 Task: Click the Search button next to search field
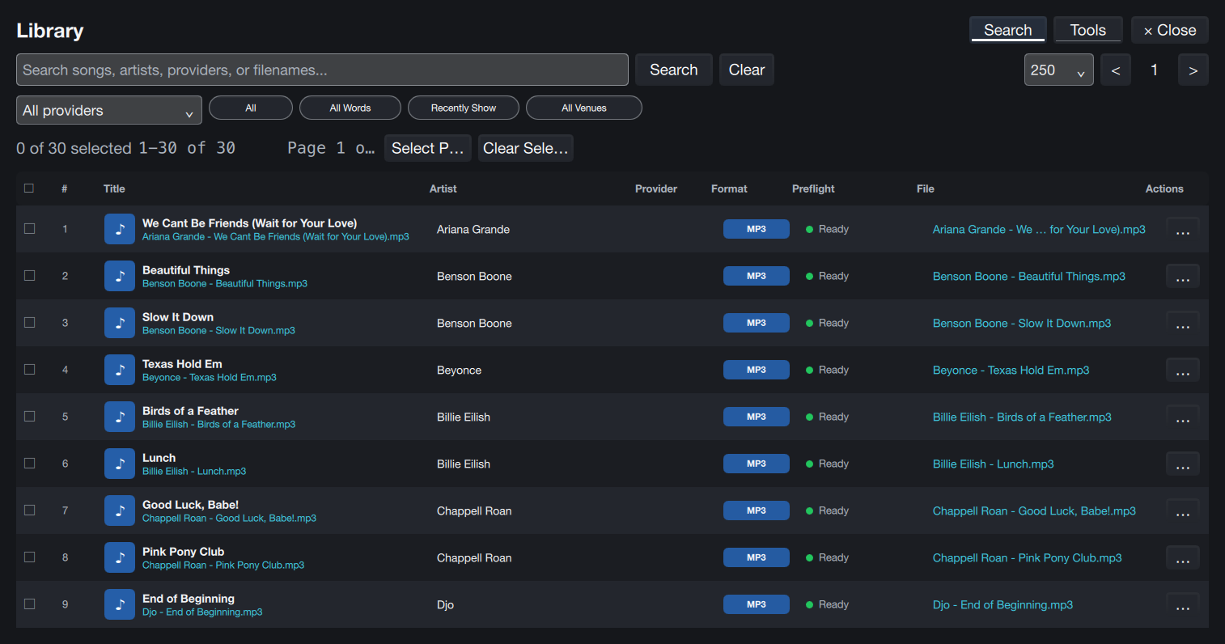pos(674,70)
